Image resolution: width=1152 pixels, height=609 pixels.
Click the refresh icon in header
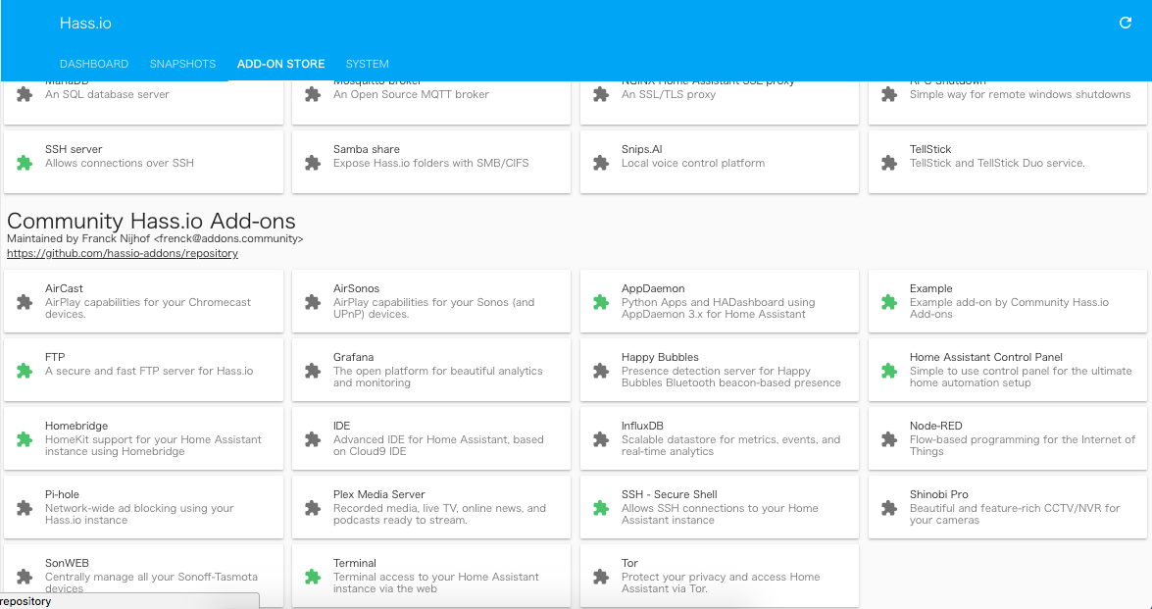click(1125, 23)
